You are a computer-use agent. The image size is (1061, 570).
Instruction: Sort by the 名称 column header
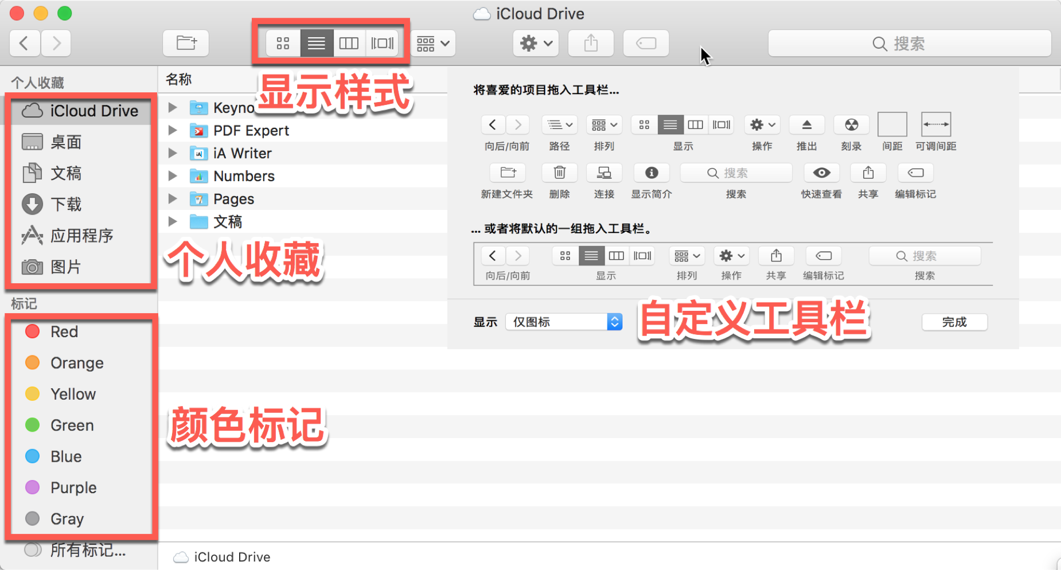(x=178, y=80)
